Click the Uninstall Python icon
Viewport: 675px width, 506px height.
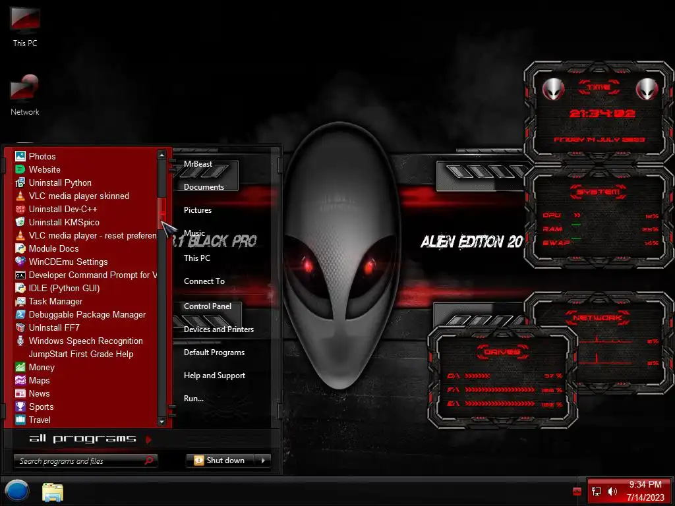tap(20, 183)
